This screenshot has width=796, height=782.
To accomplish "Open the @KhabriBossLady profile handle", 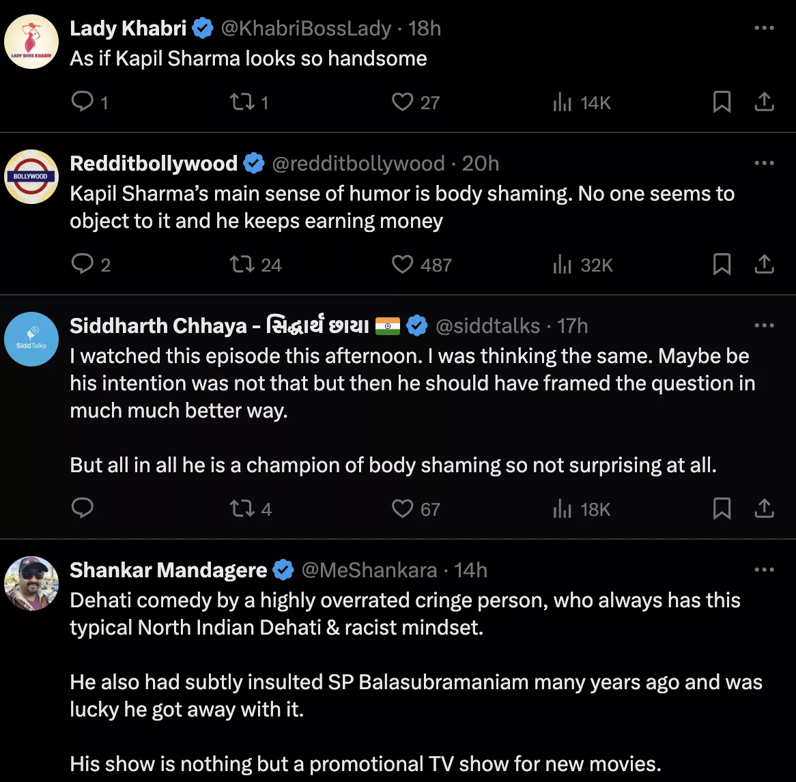I will 306,29.
